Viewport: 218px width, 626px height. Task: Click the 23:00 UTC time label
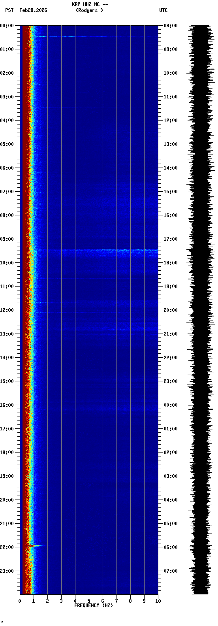[x=171, y=381]
